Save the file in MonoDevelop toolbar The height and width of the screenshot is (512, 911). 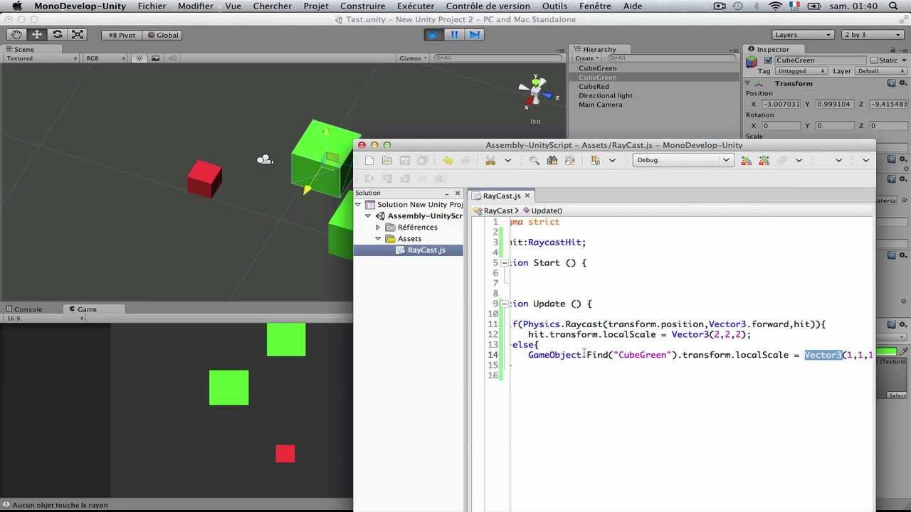coord(405,161)
